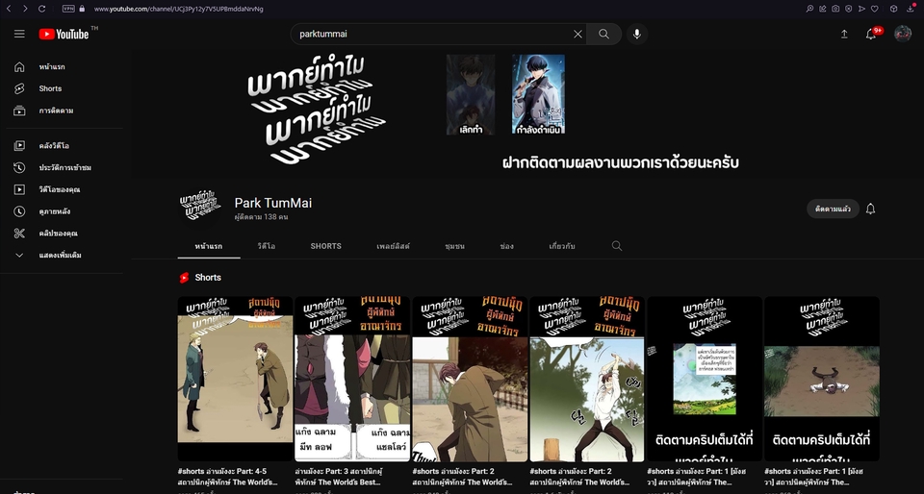The height and width of the screenshot is (494, 924).
Task: Click the search-in-channel magnifier icon
Action: pos(617,246)
